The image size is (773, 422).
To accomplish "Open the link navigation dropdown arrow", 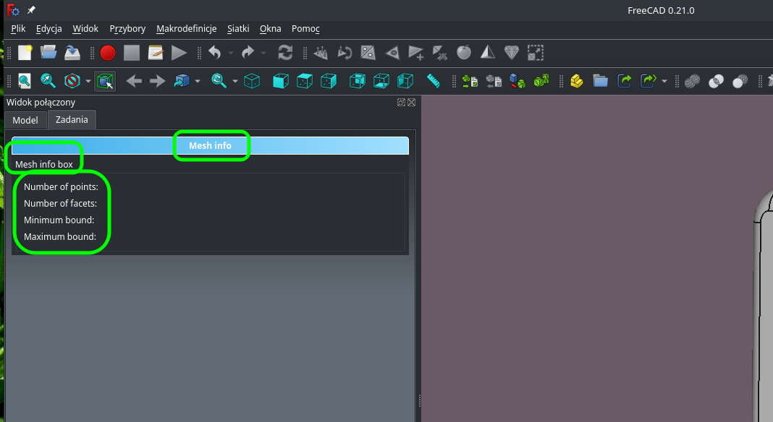I will point(197,81).
